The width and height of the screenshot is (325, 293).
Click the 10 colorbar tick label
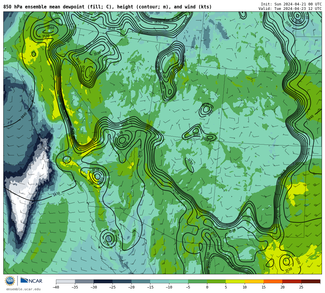point(245,287)
